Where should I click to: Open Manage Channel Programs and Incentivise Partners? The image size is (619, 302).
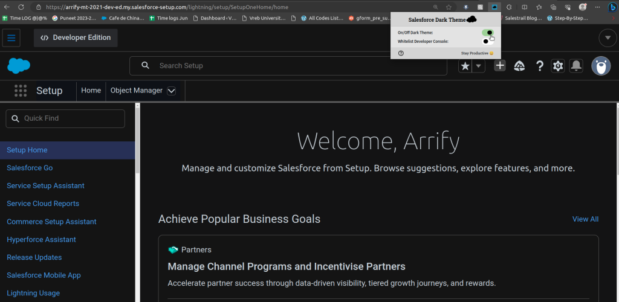(287, 266)
